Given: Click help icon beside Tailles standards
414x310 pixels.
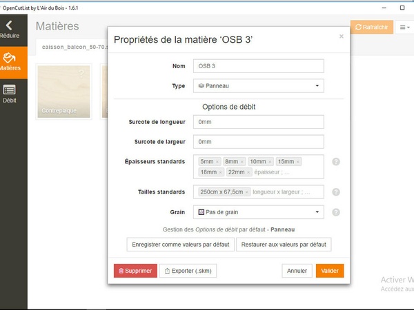Looking at the screenshot, I should 336,192.
